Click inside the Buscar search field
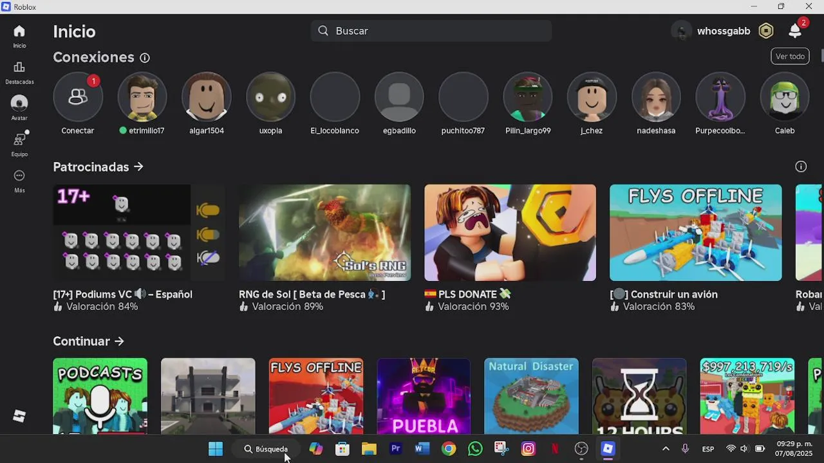Screen dimensions: 824x463 tap(431, 31)
